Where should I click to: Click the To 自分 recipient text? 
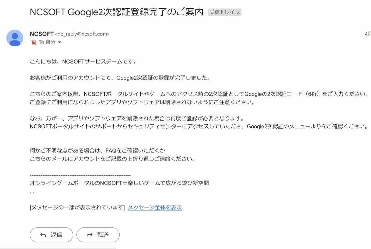tap(47, 42)
